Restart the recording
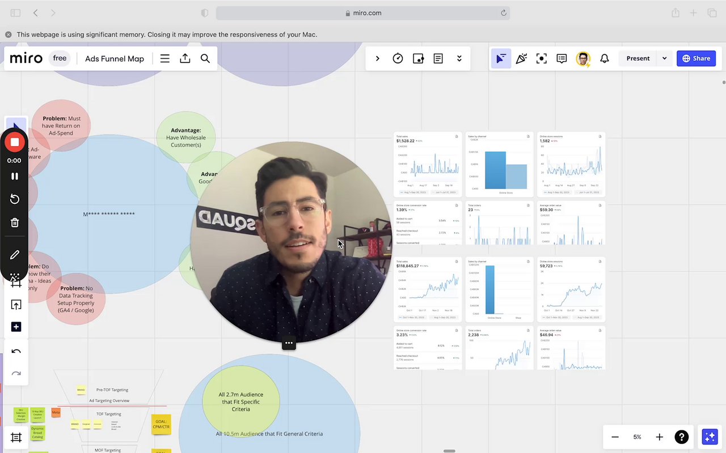 [x=15, y=199]
